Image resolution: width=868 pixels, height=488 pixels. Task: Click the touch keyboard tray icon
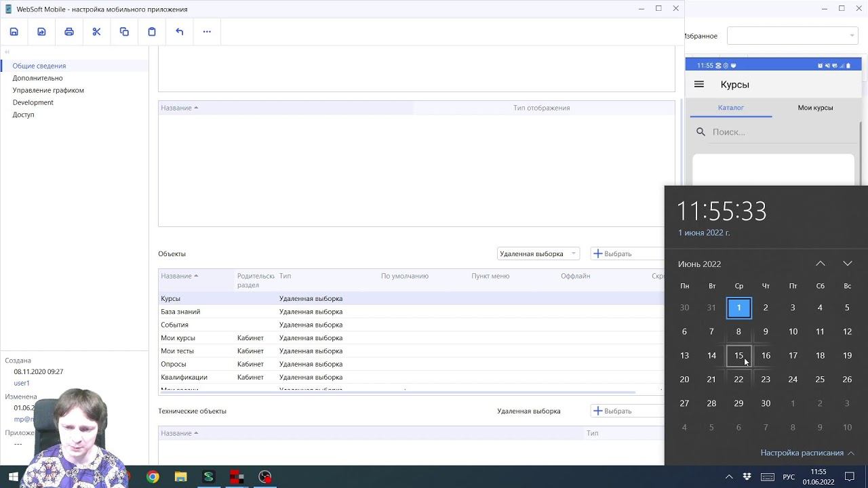768,477
